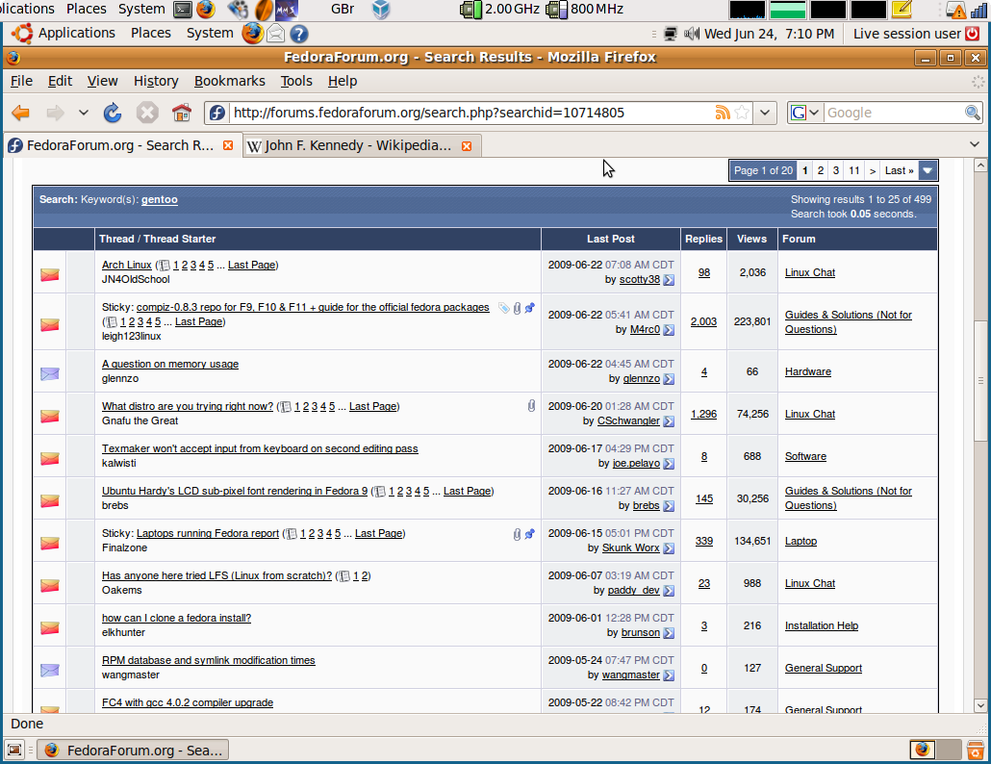991x764 pixels.
Task: Click the tag icon on compiz thread
Action: click(x=504, y=308)
